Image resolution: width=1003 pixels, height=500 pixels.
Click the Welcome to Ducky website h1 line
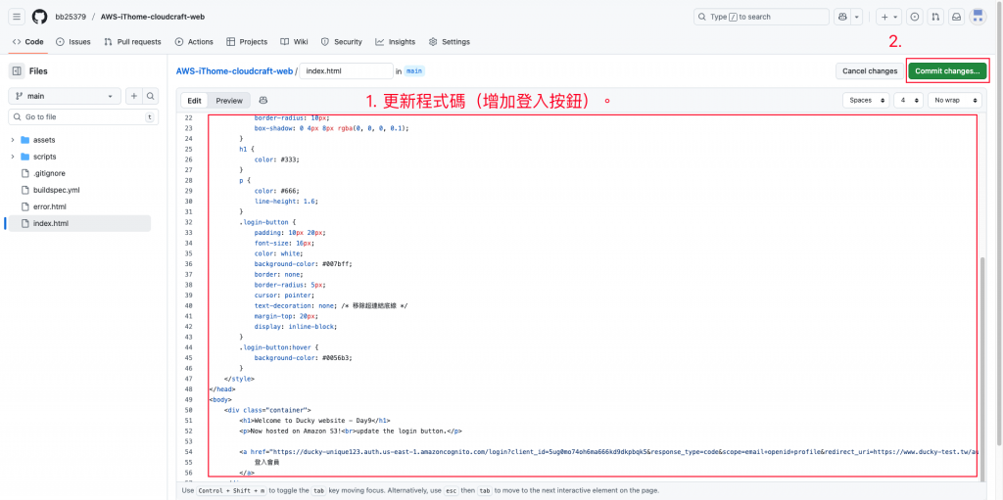pos(315,420)
